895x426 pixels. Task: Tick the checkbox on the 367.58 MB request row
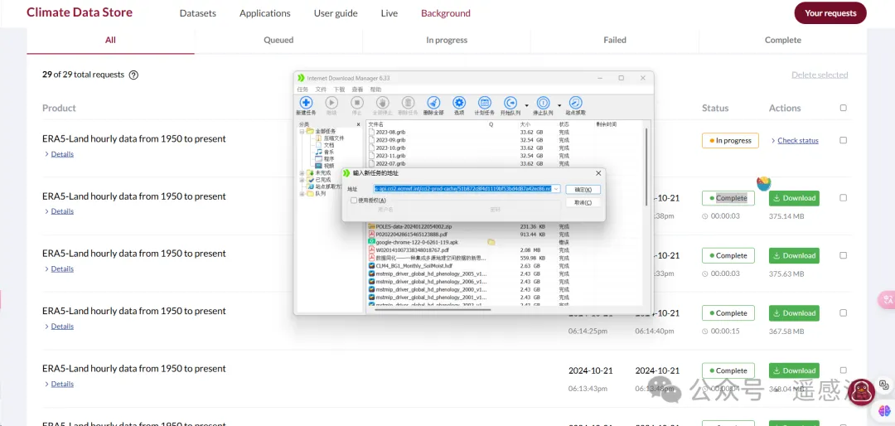pyautogui.click(x=843, y=313)
